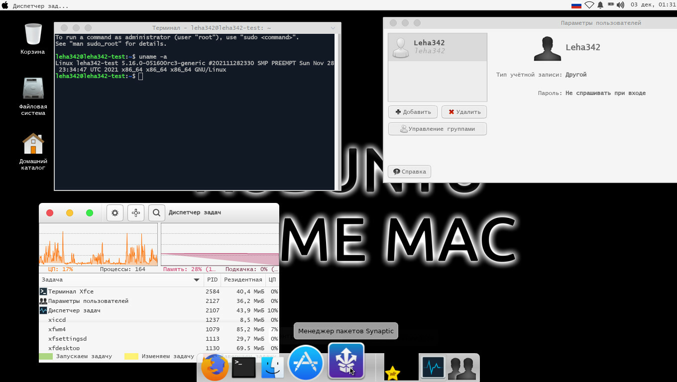677x382 pixels.
Task: Open the notifications bell
Action: [600, 5]
